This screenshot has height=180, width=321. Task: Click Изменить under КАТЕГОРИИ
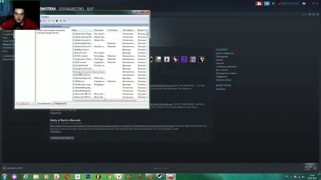point(221,89)
